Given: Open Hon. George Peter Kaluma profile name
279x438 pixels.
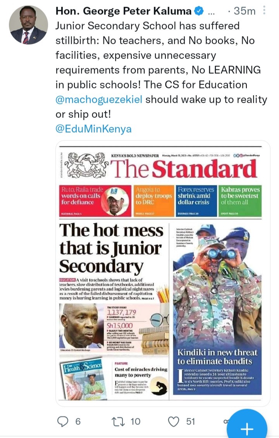Looking at the screenshot, I should (x=123, y=11).
